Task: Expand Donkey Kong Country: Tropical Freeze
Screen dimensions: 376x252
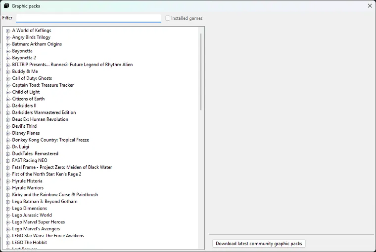Action: [x=8, y=140]
